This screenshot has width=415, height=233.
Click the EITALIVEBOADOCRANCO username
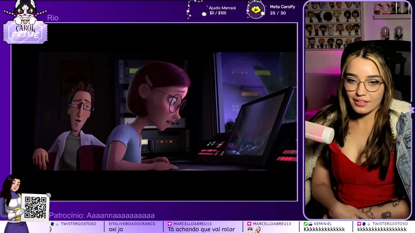coord(132,224)
